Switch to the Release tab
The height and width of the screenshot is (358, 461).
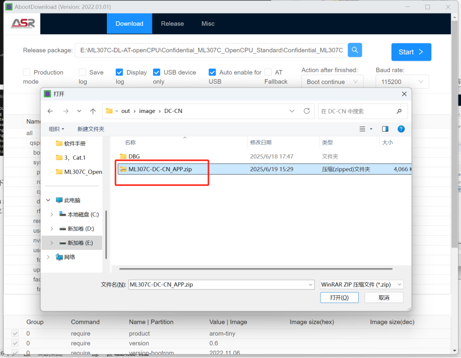click(172, 23)
